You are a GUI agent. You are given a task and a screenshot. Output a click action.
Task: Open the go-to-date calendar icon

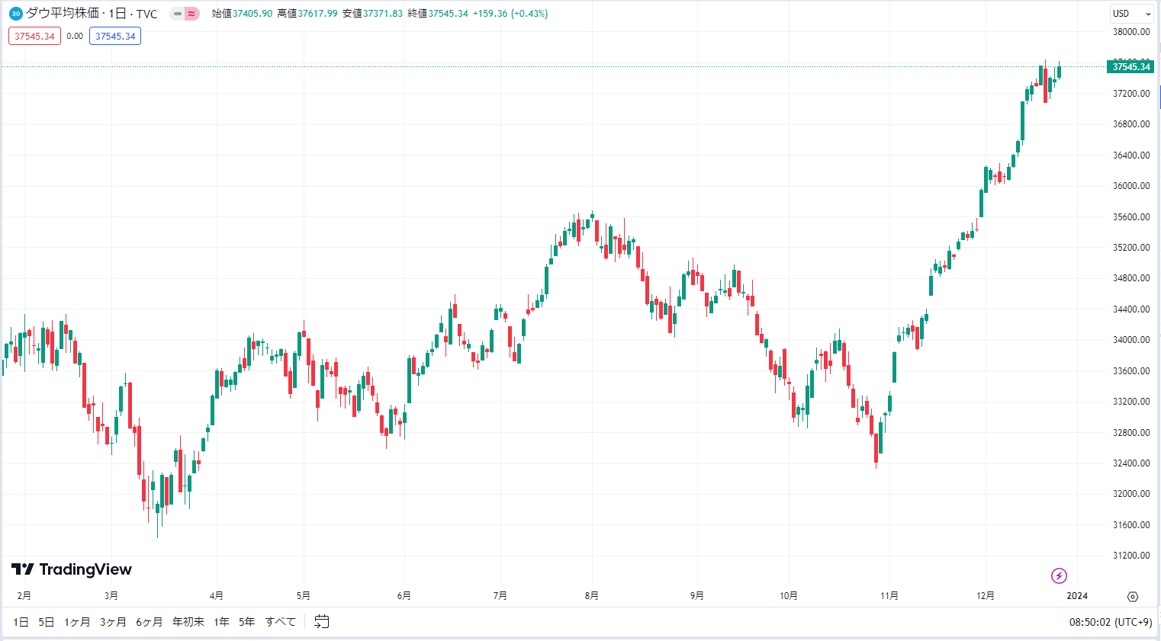coord(322,622)
